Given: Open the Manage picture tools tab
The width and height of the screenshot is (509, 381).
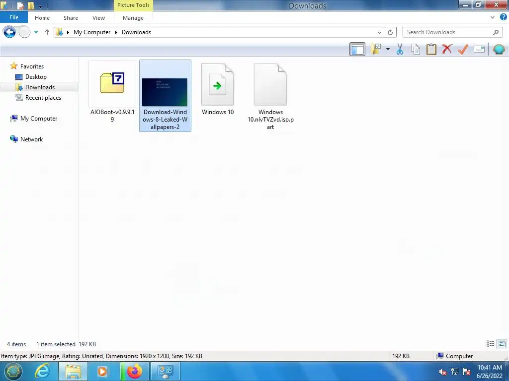Looking at the screenshot, I should point(133,18).
